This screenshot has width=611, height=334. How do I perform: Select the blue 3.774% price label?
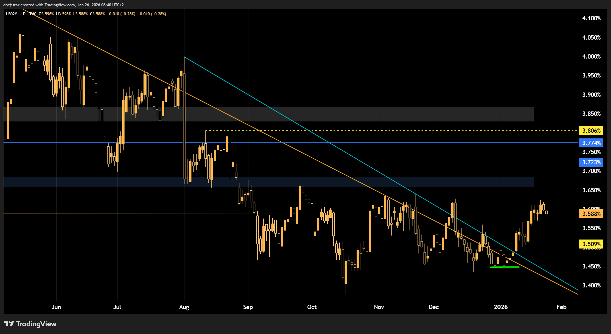click(x=591, y=143)
